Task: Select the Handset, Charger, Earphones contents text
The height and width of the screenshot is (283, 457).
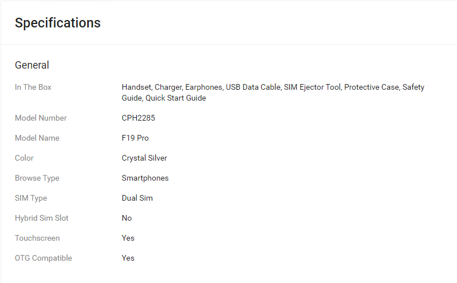Action: coord(273,93)
